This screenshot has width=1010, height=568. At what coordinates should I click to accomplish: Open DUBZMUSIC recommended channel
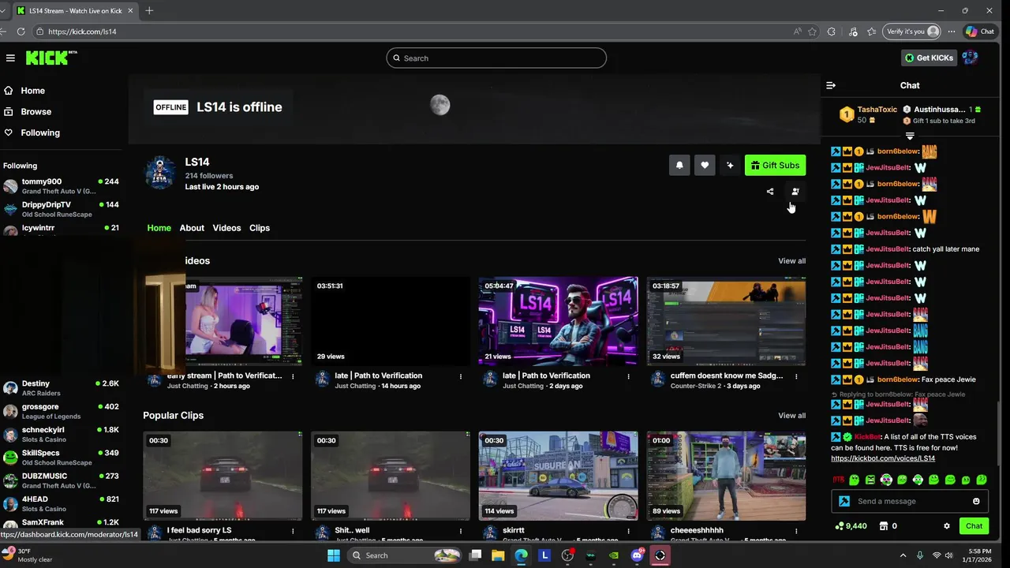click(x=62, y=480)
